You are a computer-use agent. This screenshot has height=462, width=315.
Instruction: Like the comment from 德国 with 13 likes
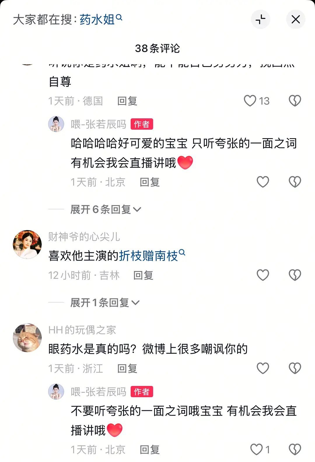[250, 101]
